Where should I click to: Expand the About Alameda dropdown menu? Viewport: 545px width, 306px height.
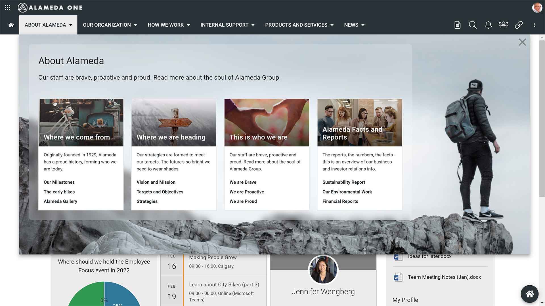click(48, 25)
